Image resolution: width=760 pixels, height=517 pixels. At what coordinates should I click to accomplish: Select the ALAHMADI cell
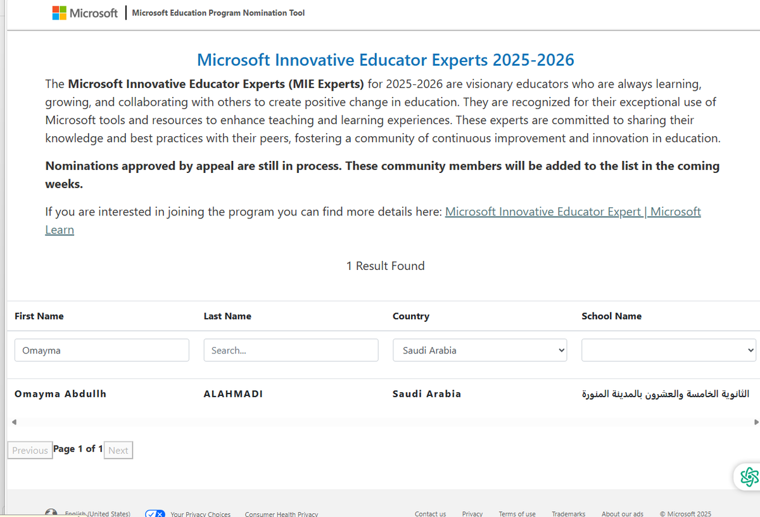coord(233,394)
